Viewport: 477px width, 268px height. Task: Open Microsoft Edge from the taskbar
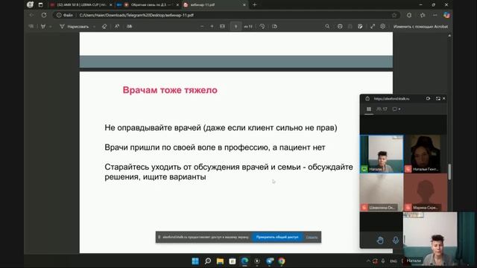(x=244, y=261)
